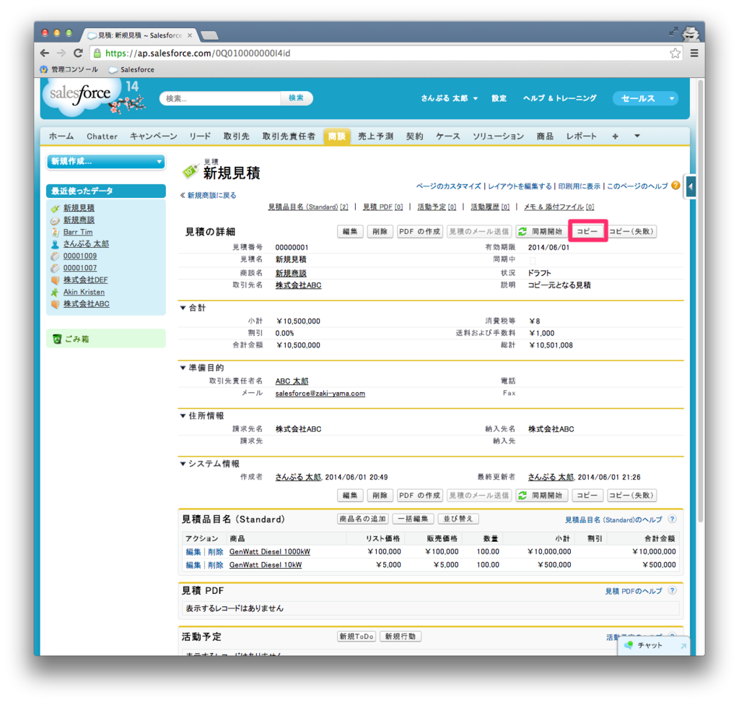This screenshot has width=739, height=703.
Task: Open the Chrome hamburger menu
Action: click(694, 53)
